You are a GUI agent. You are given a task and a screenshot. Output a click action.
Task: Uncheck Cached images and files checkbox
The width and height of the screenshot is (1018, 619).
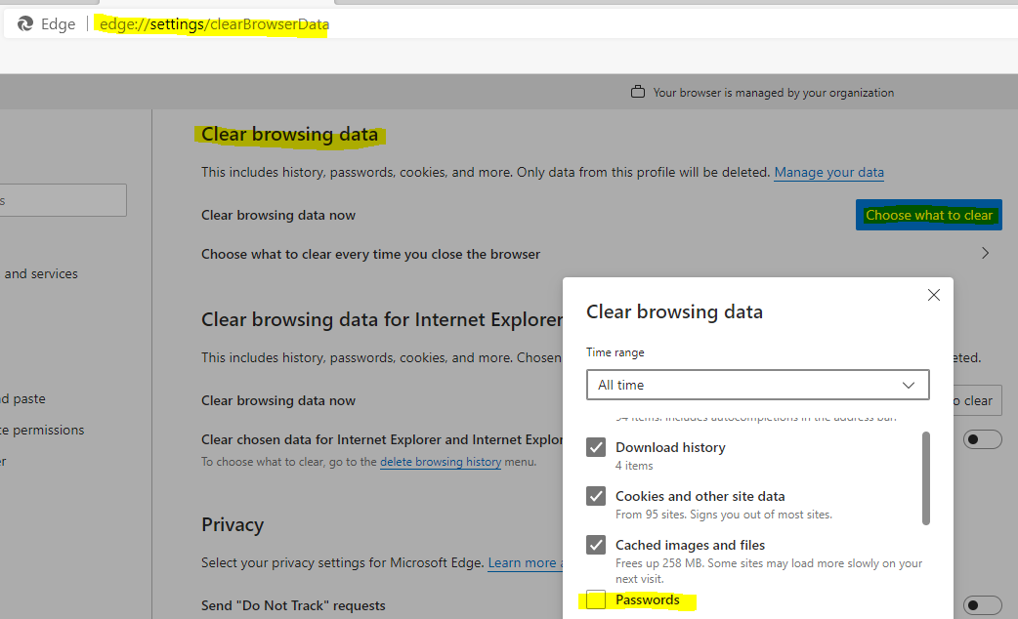tap(596, 545)
